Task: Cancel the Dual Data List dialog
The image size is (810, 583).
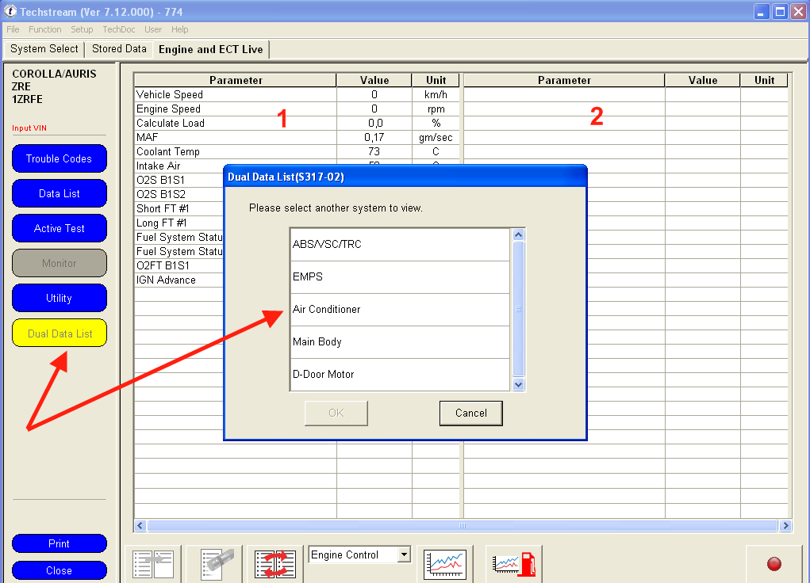Action: coord(471,413)
